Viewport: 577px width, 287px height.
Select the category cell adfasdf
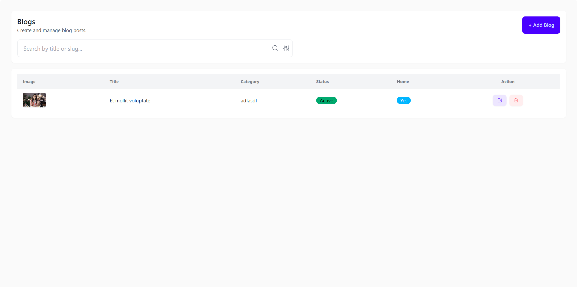coord(249,101)
